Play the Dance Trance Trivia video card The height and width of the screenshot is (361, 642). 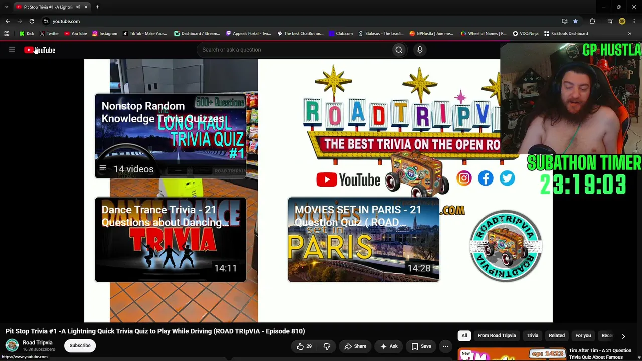[x=171, y=240]
